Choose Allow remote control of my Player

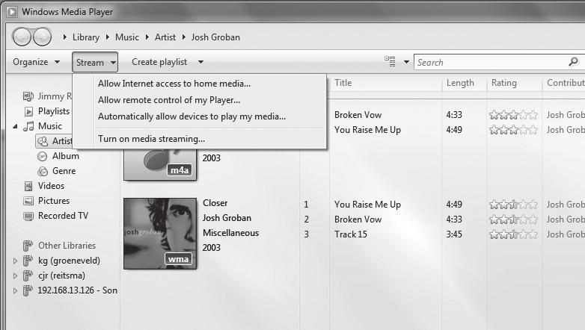[169, 100]
